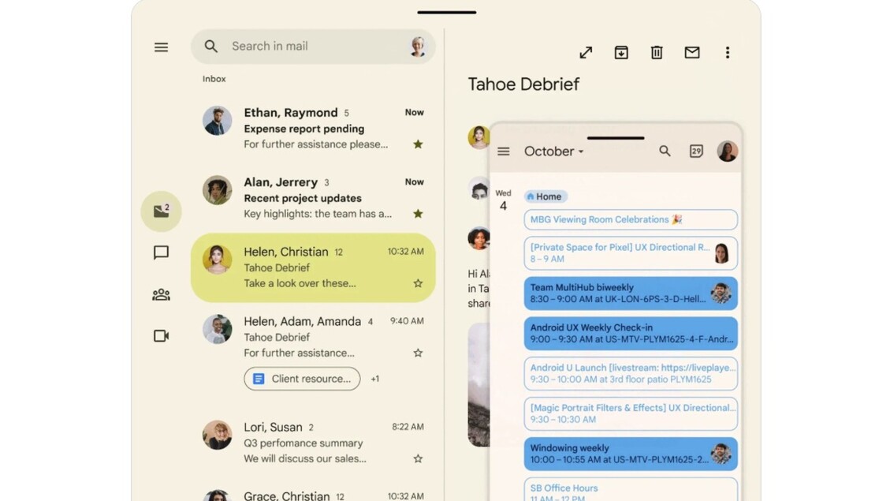
Task: Search in the Calendar window
Action: (x=665, y=151)
